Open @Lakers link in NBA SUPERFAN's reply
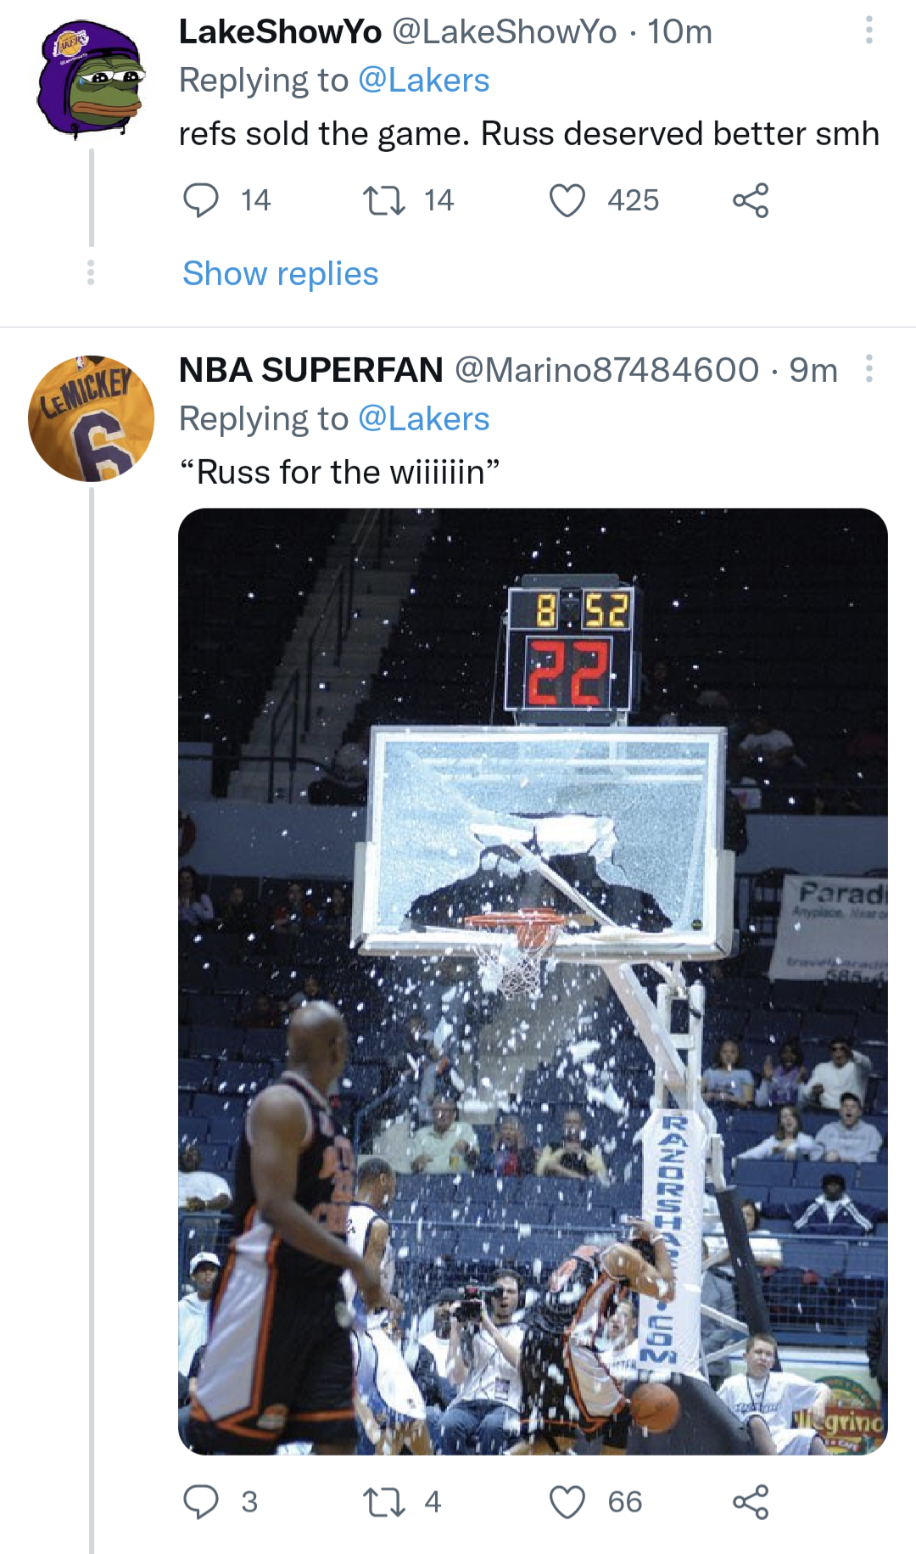The height and width of the screenshot is (1554, 916). click(423, 419)
